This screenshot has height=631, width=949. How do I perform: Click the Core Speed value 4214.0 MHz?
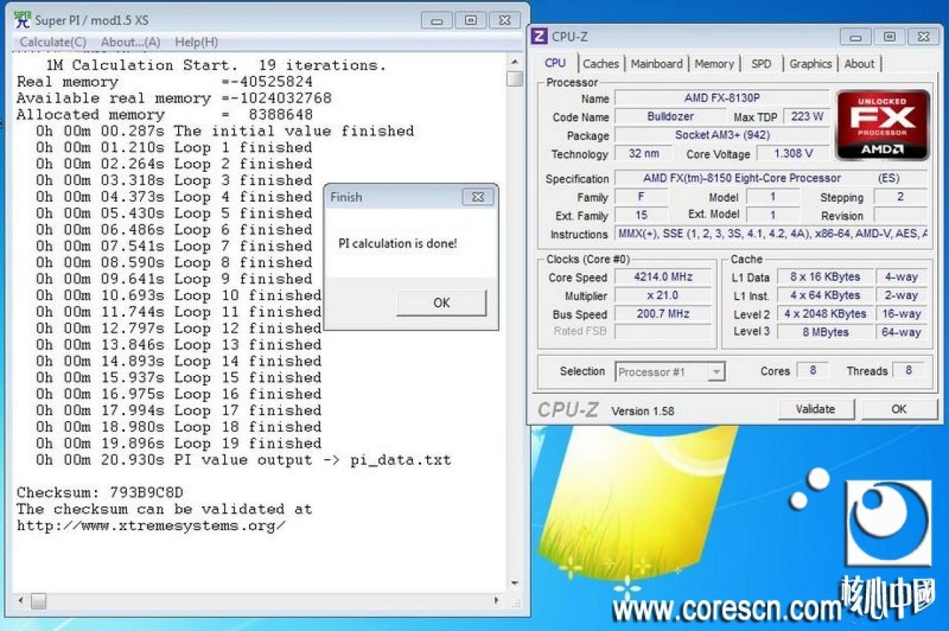pyautogui.click(x=663, y=277)
